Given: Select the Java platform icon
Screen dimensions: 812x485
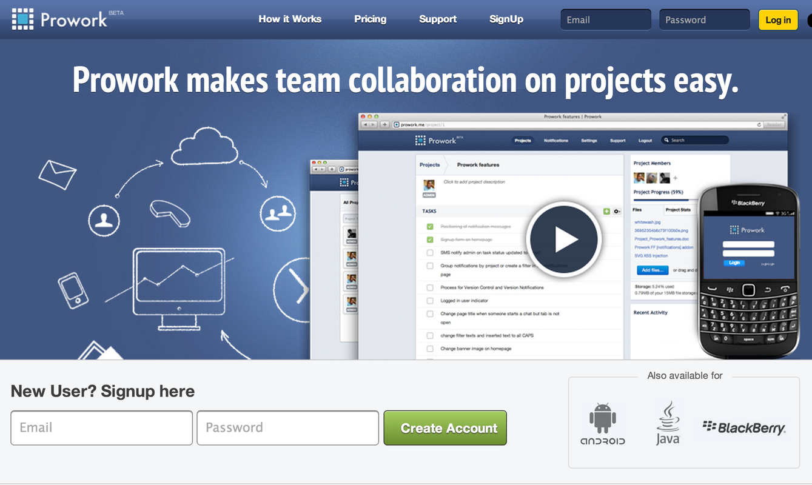Looking at the screenshot, I should coord(668,423).
